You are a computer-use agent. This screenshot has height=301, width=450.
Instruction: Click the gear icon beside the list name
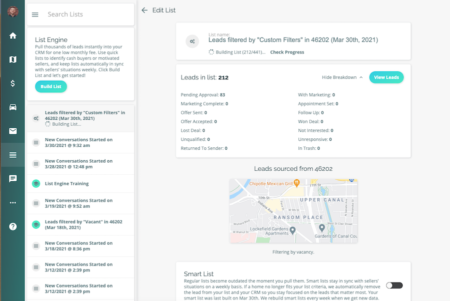(x=192, y=41)
